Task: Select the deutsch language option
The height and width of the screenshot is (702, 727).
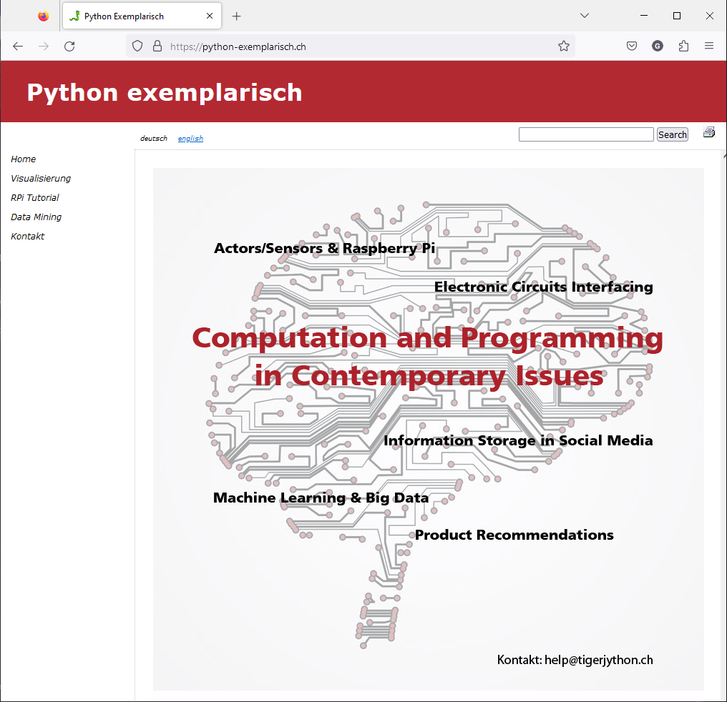Action: (153, 137)
